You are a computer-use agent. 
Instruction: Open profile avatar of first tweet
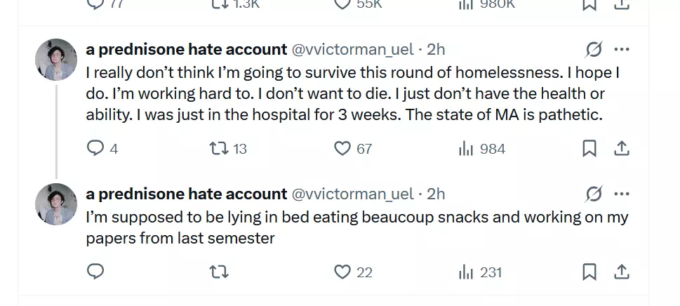(56, 60)
